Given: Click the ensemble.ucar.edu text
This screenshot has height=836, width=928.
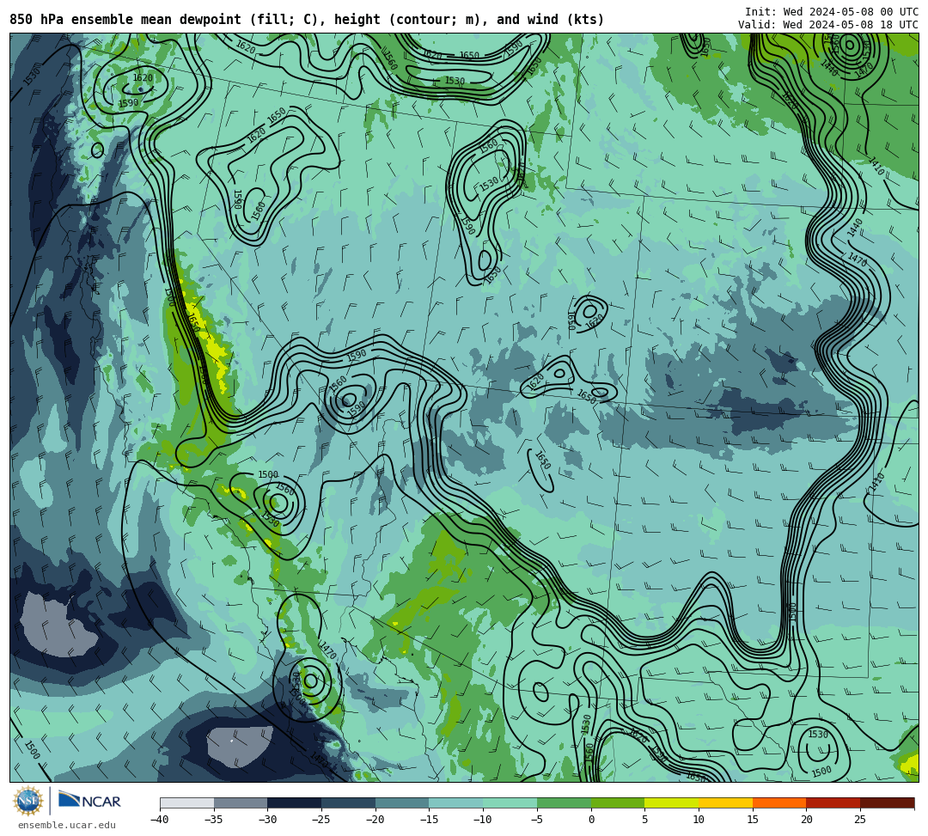Looking at the screenshot, I should 67,825.
